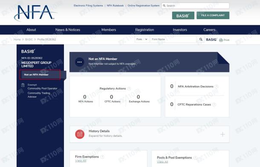Click the magnifier icon in top search
This screenshot has width=260, height=167.
pos(164,6)
